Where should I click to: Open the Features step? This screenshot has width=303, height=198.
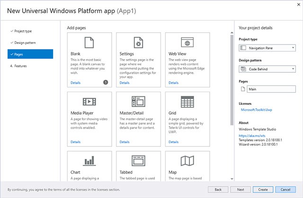click(x=20, y=66)
